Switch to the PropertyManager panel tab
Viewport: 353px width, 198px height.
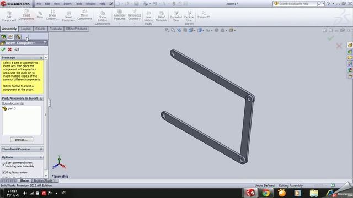coord(10,37)
